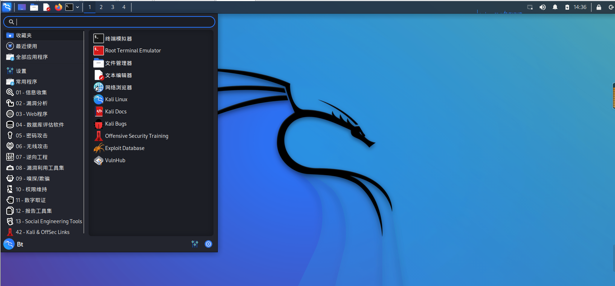Launch Root Terminal Emulator
The height and width of the screenshot is (286, 615).
151,51
